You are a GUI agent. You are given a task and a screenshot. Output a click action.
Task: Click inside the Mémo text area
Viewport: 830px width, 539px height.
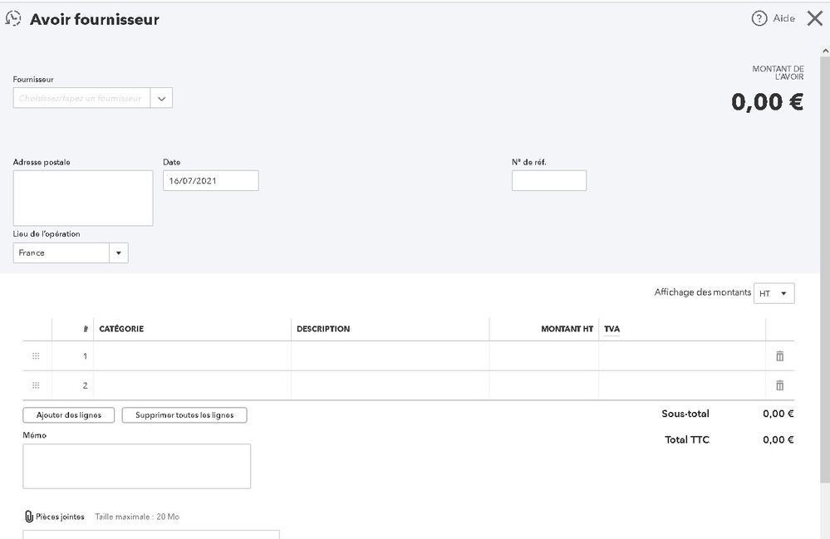(136, 466)
